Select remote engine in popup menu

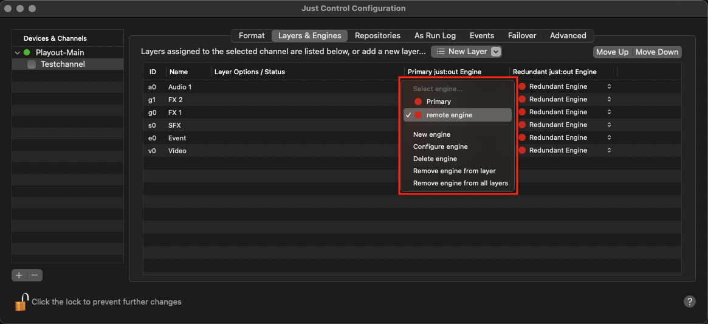click(458, 115)
